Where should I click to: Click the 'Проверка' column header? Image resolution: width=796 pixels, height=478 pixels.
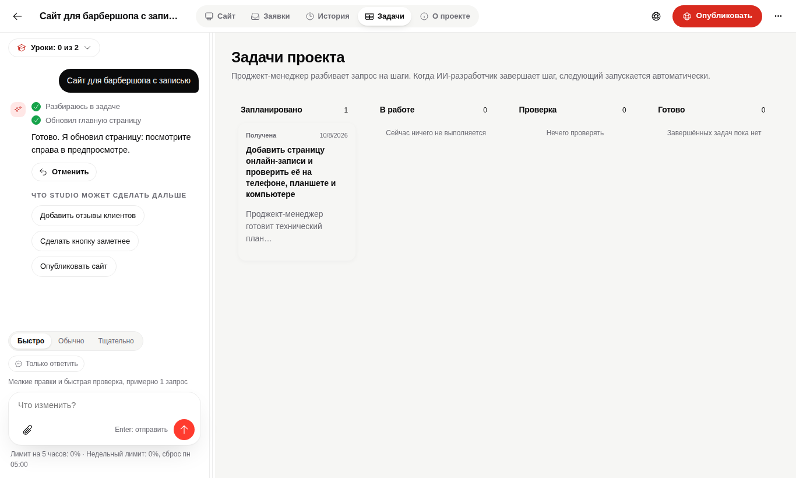point(537,110)
